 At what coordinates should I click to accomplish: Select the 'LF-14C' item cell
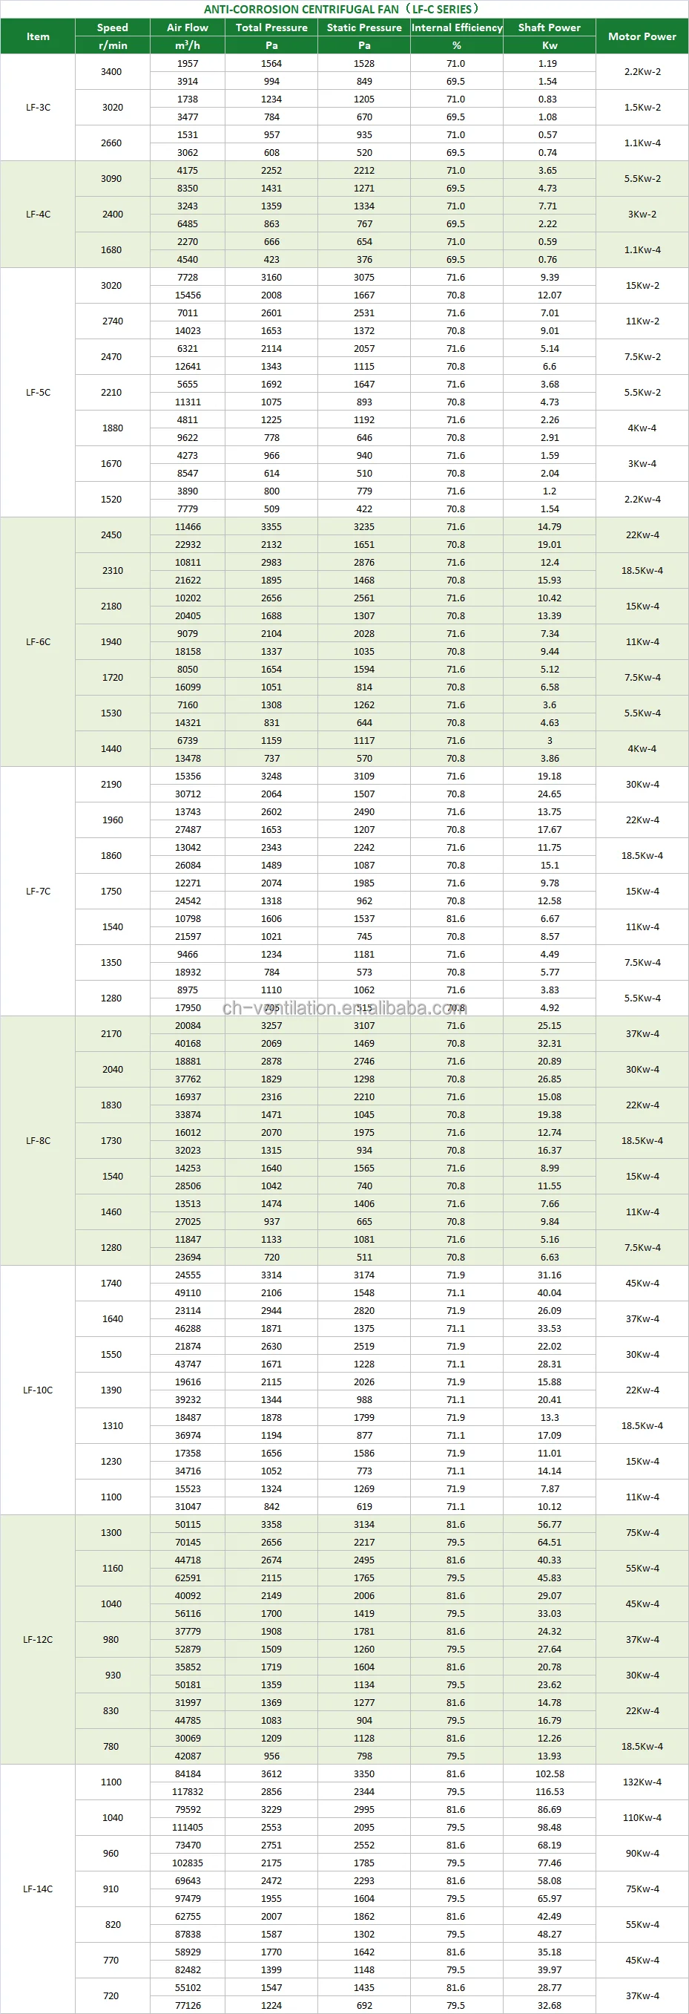38,1889
